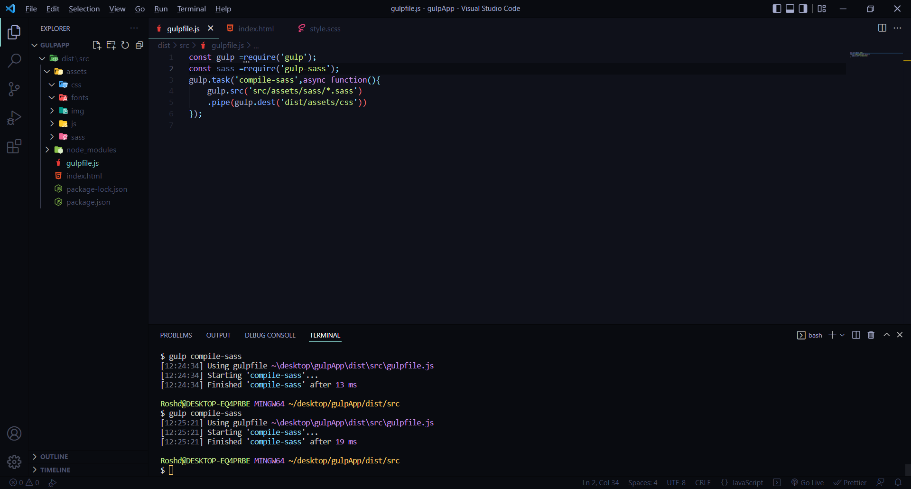Collapse all folders in Explorer
Screen dimensions: 911x489
[139, 45]
